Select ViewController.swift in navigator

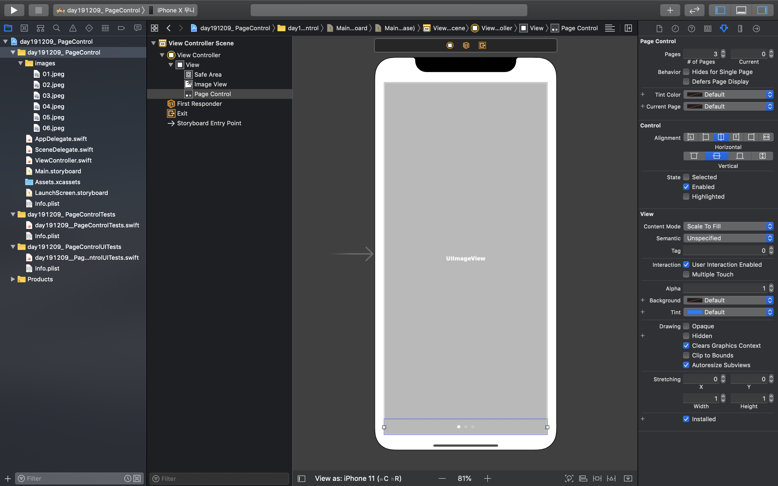click(63, 160)
